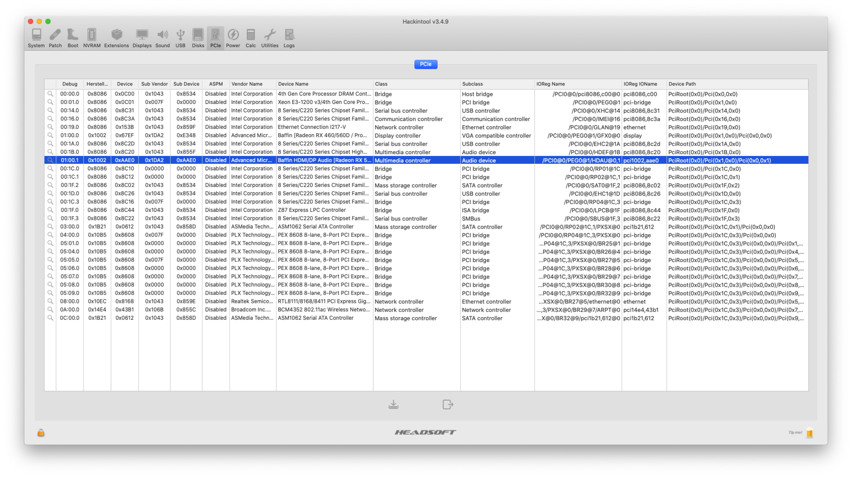Open the Boot toolbar section
The height and width of the screenshot is (477, 852).
click(73, 38)
